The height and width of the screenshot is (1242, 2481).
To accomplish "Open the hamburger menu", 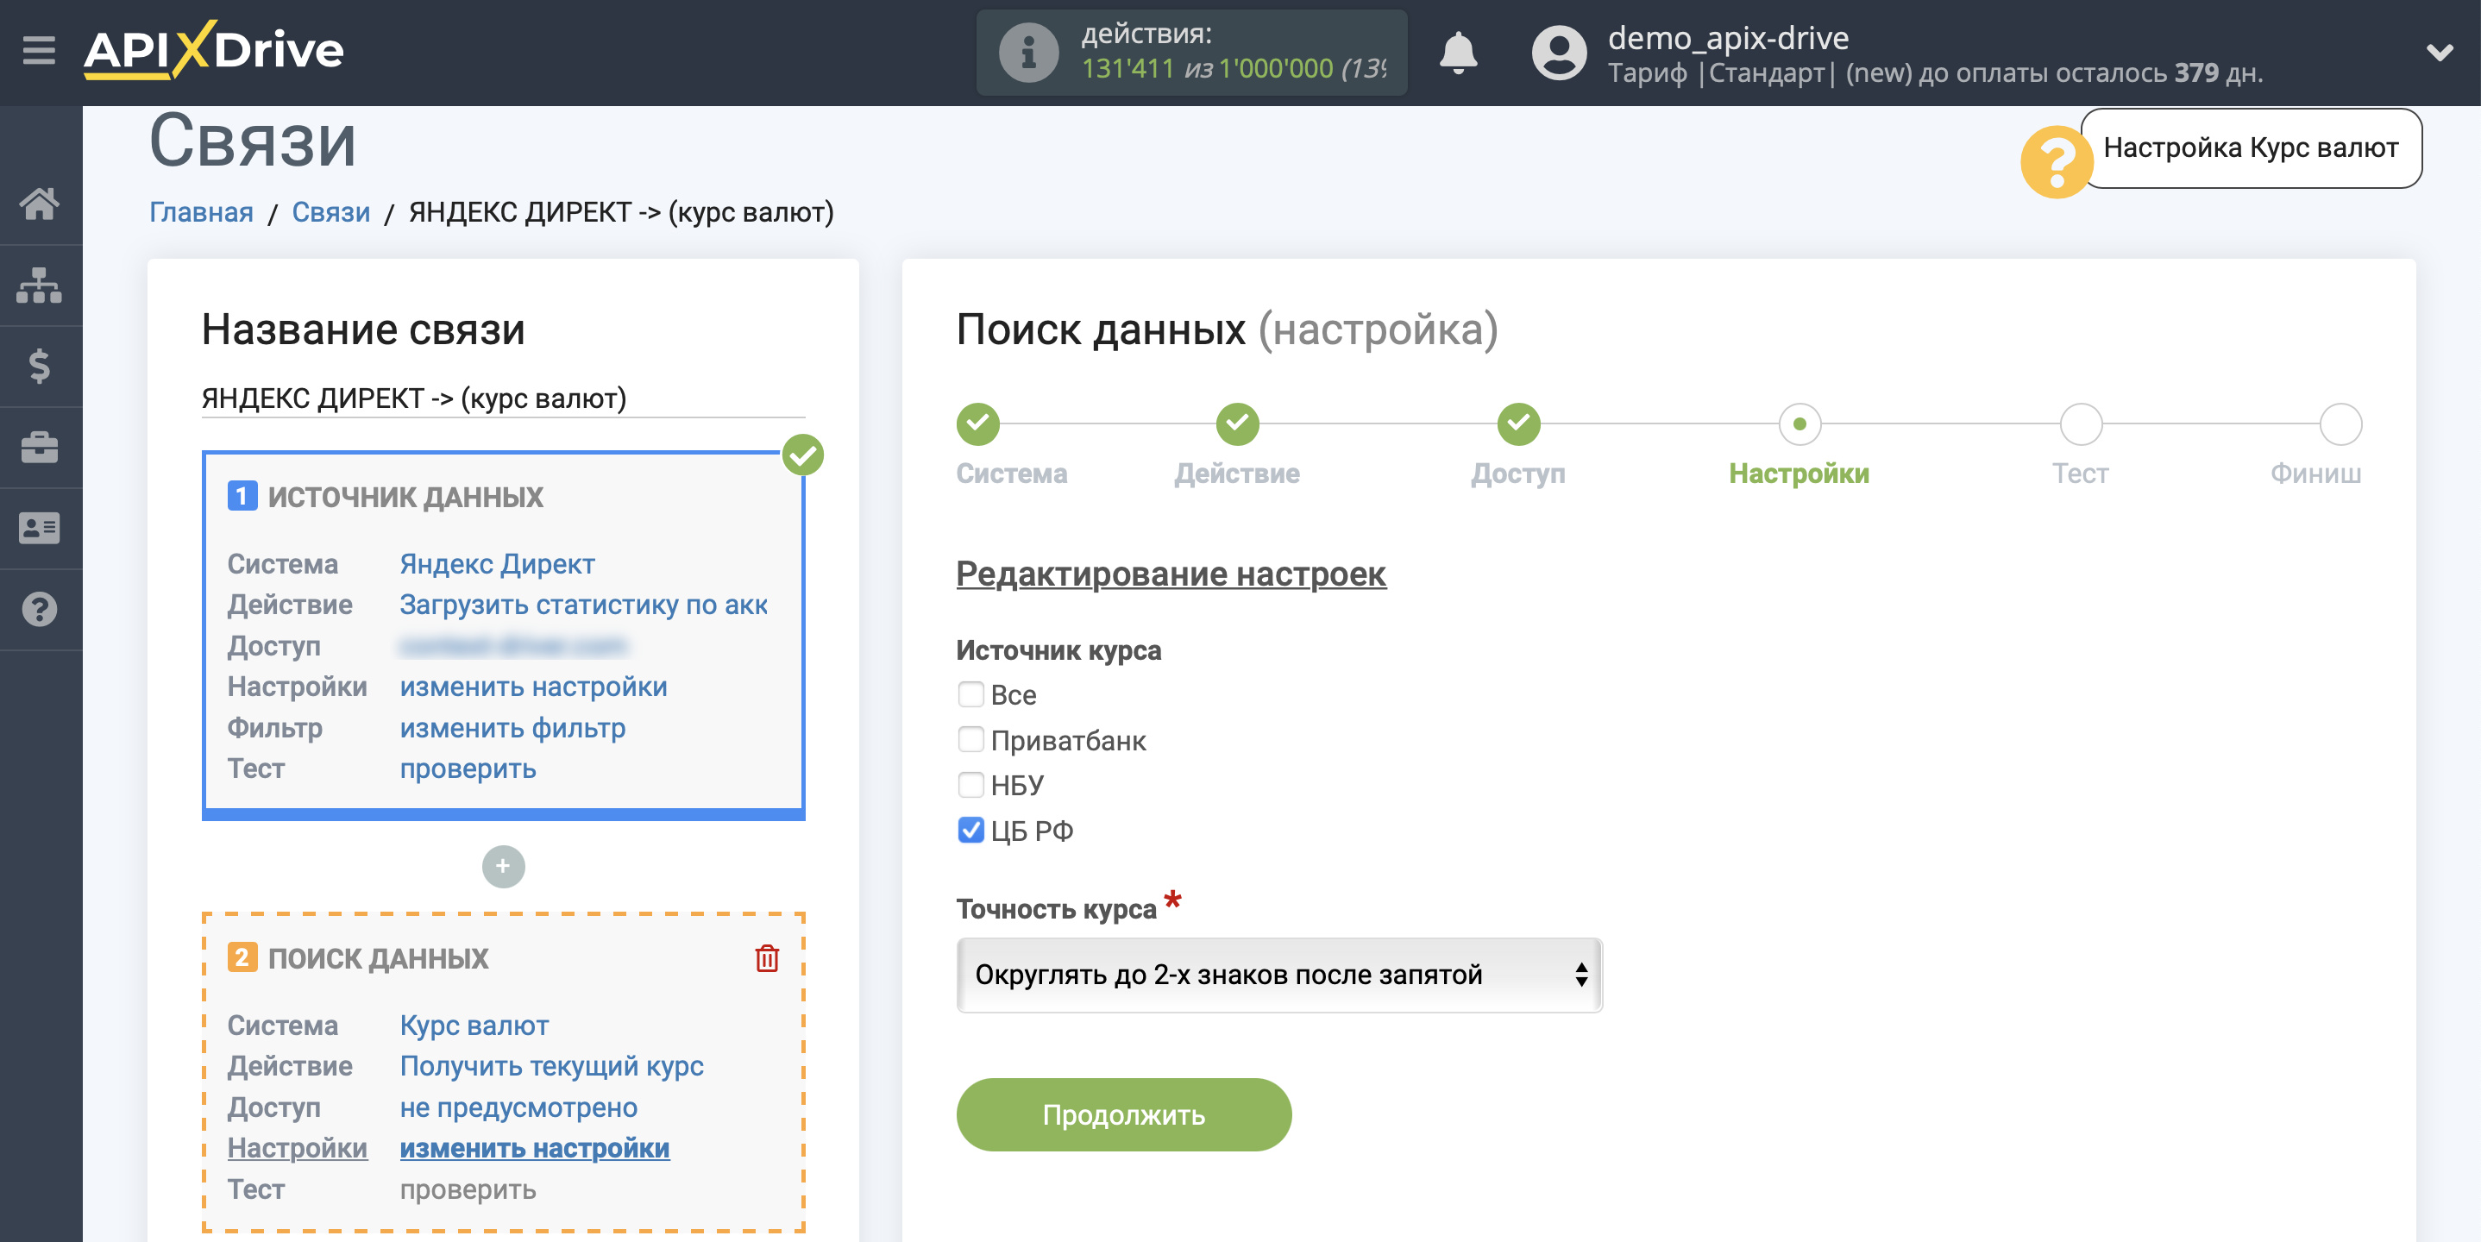I will coord(39,50).
